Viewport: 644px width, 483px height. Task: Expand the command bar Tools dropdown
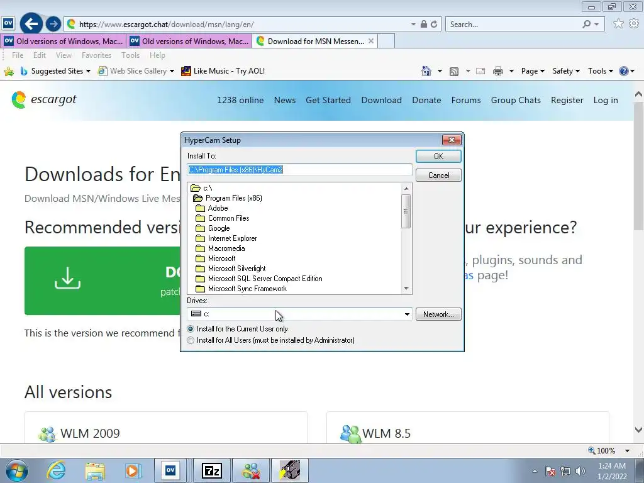(x=601, y=71)
